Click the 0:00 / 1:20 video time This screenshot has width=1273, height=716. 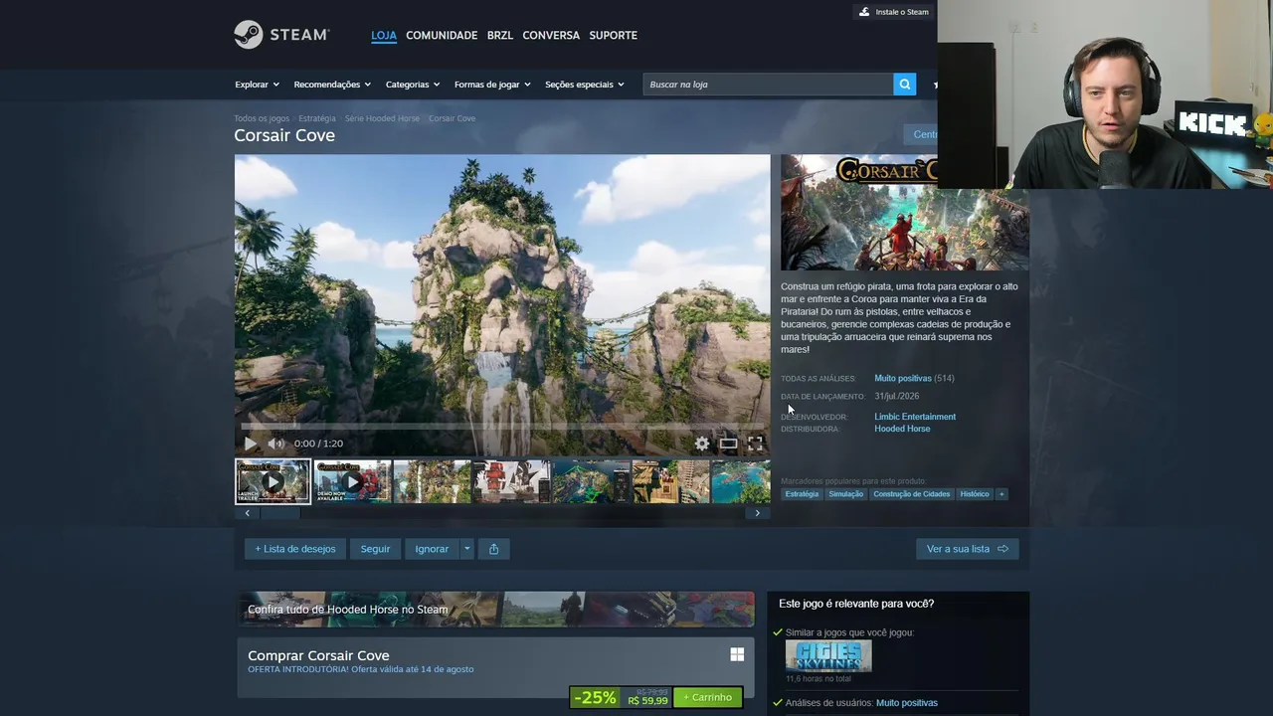318,444
